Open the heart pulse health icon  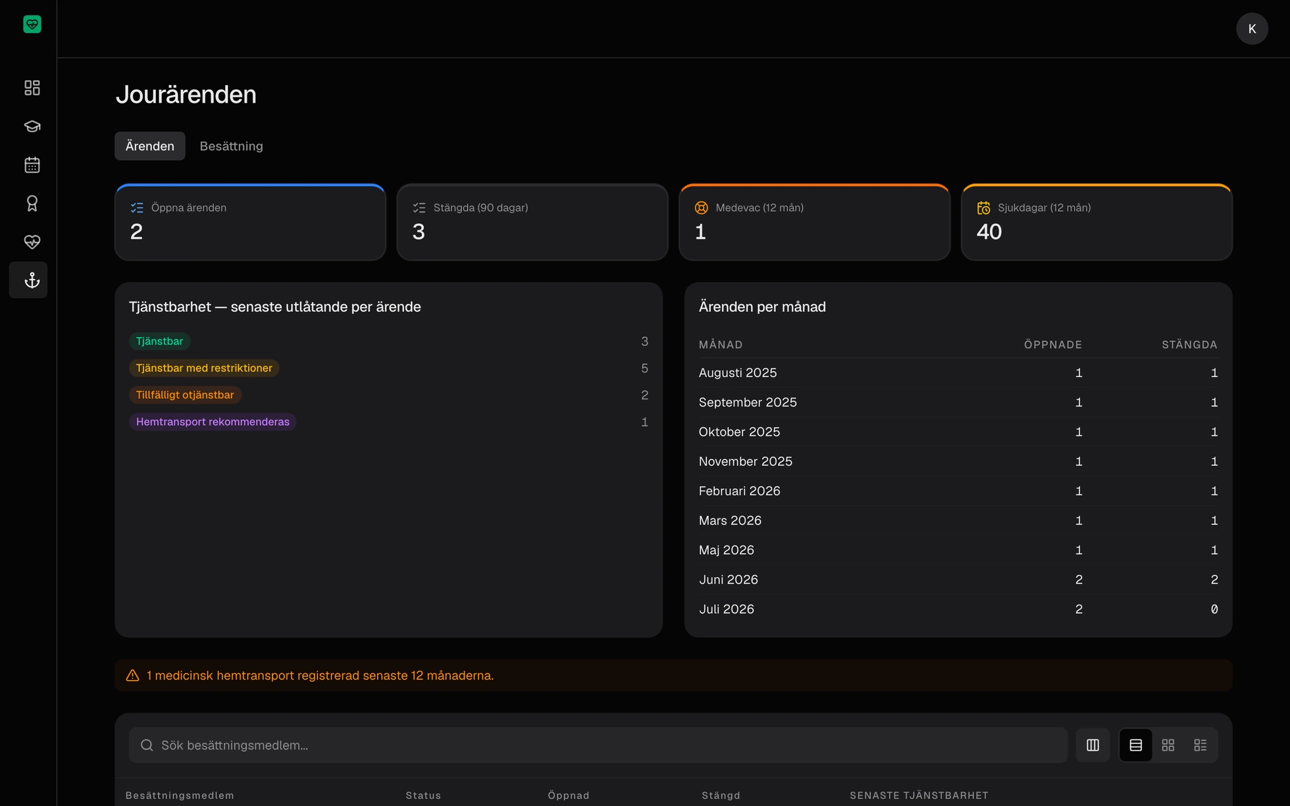(x=32, y=241)
